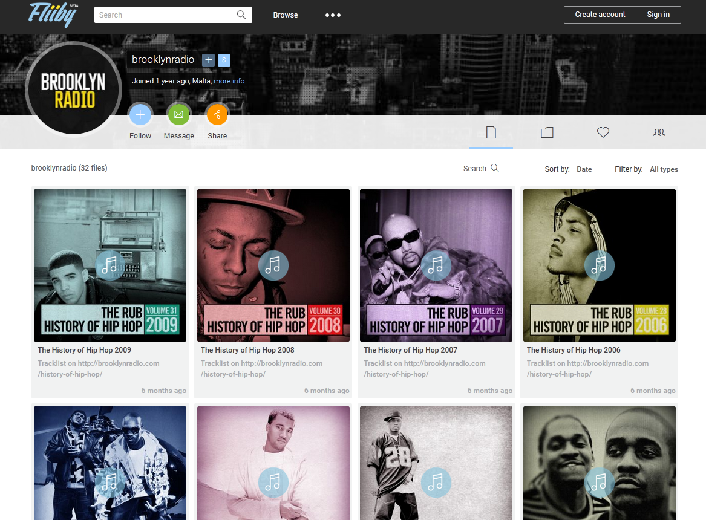
Task: Click the blue Follow circle icon
Action: click(x=140, y=115)
